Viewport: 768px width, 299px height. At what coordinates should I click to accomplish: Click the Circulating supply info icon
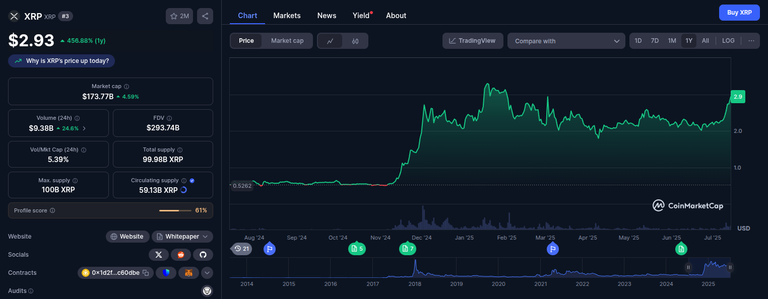[184, 181]
